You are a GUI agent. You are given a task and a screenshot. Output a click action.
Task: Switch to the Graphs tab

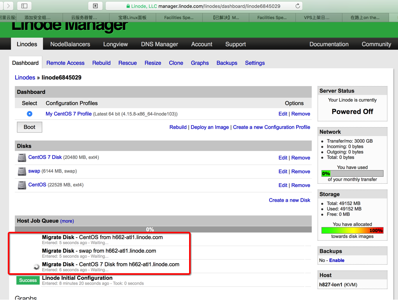tap(200, 63)
